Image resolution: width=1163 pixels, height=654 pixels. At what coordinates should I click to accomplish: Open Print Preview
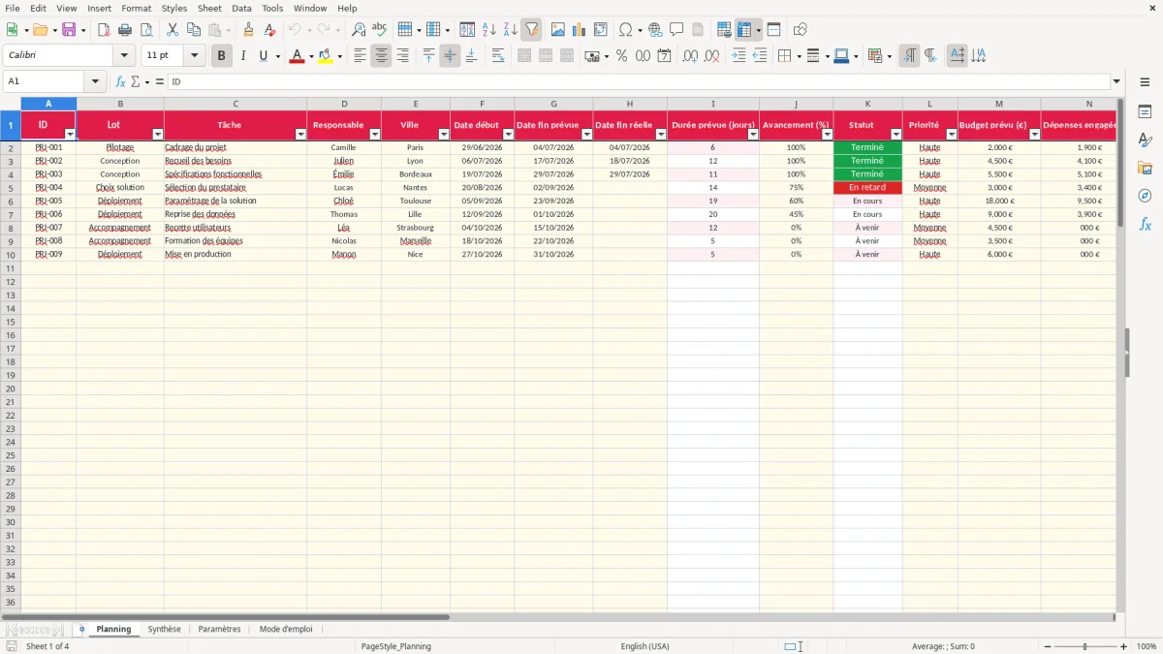point(145,30)
